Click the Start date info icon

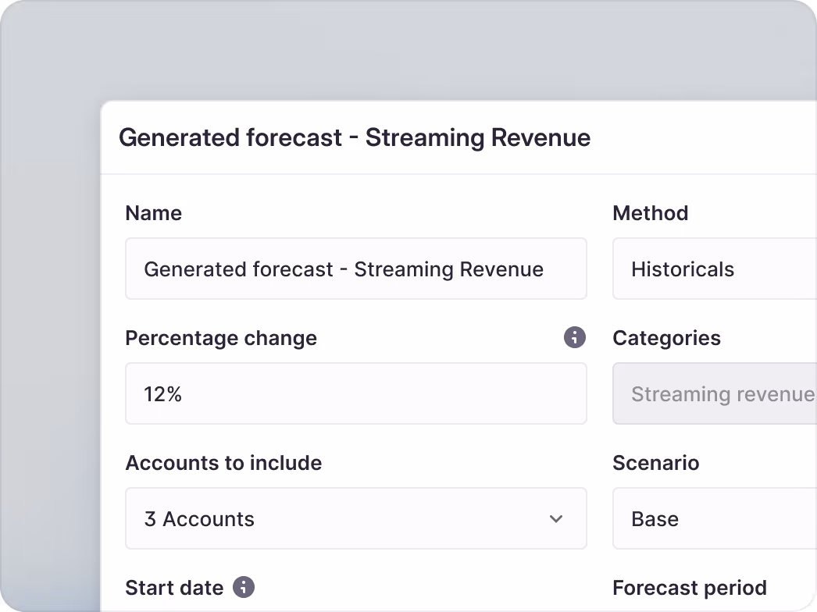click(x=244, y=587)
